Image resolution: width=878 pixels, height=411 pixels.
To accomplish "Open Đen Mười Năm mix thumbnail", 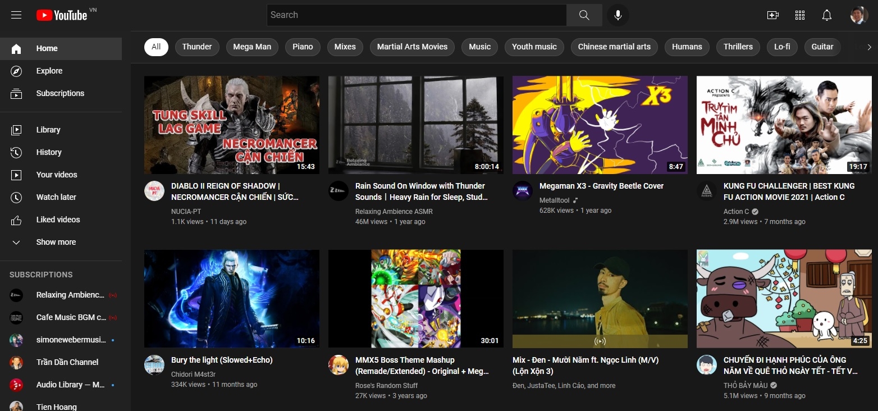I will point(600,299).
